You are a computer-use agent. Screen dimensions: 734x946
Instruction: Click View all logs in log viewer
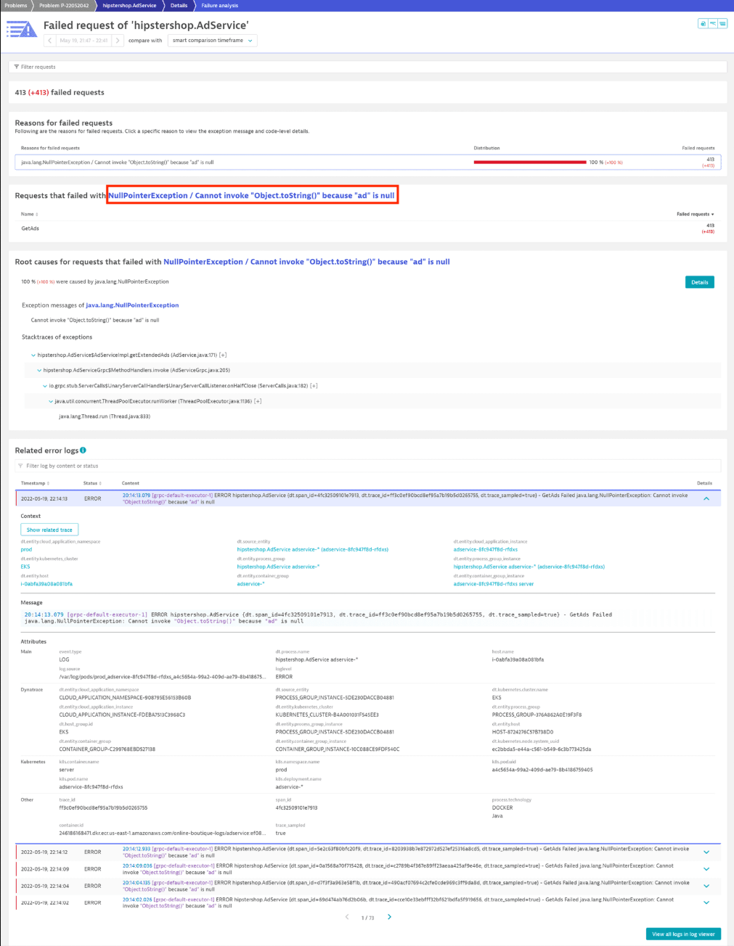pyautogui.click(x=682, y=934)
